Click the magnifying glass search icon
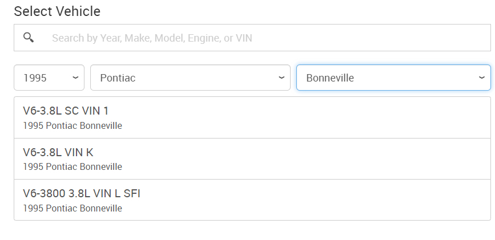Screen dimensions: 495x240 29,38
